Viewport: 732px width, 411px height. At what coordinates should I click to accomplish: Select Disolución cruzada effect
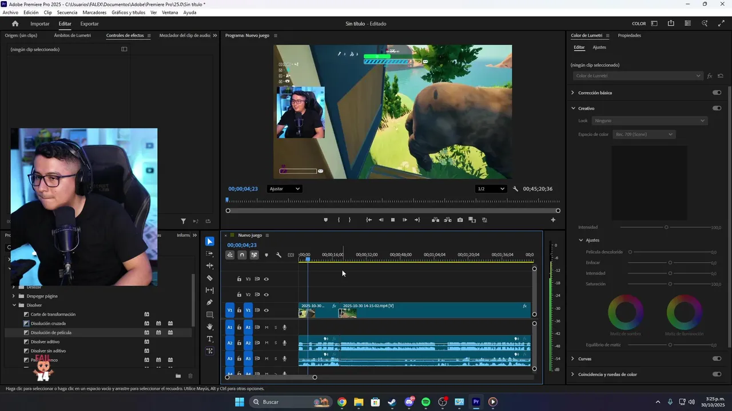coord(48,324)
